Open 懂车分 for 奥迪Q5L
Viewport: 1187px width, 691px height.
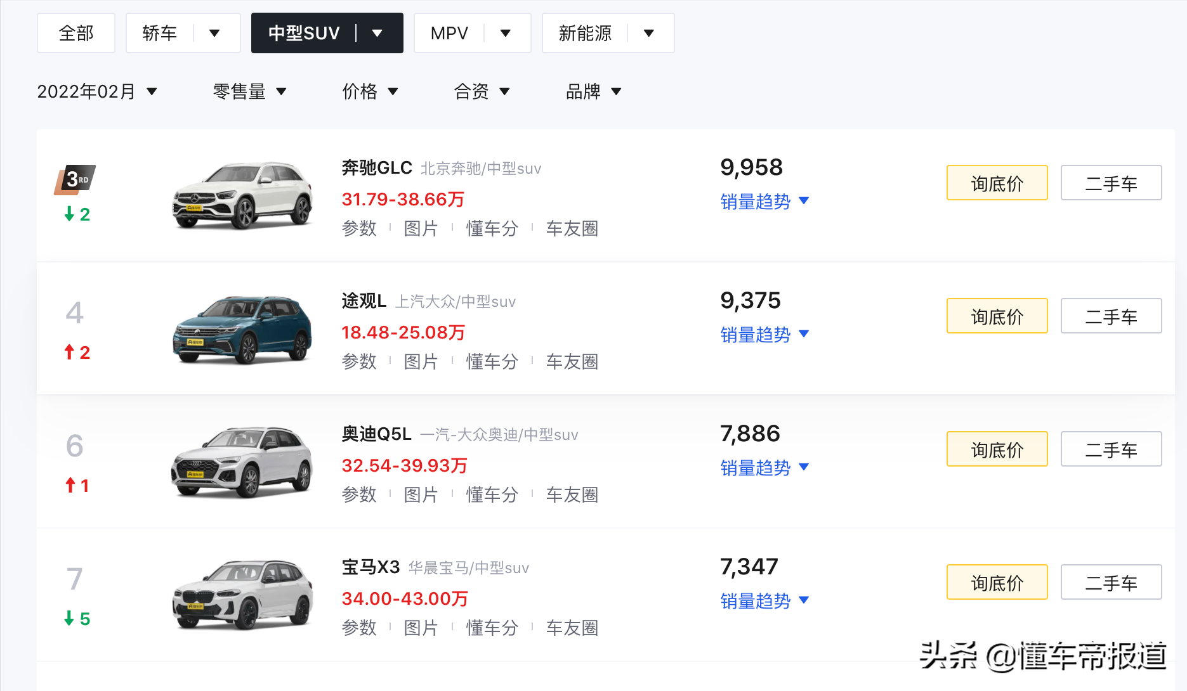click(x=492, y=494)
